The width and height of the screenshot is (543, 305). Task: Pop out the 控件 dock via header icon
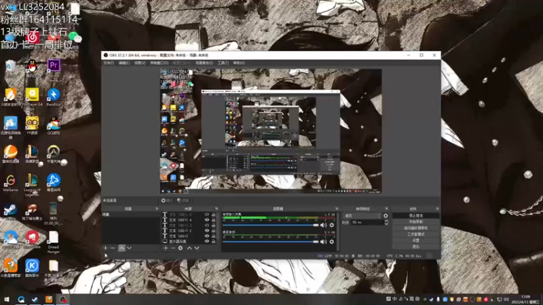point(437,209)
